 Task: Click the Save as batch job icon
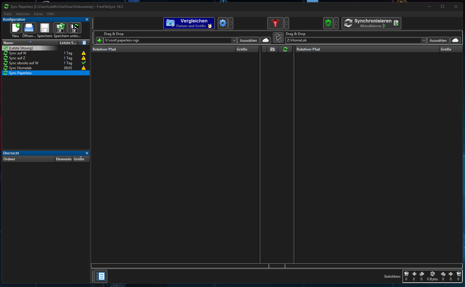pos(75,28)
